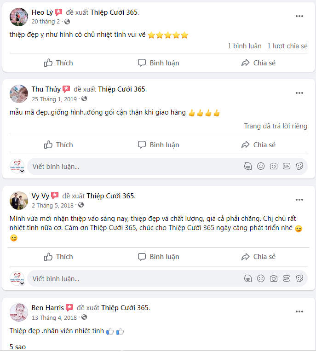Type a comment under Vy Vy's post
The image size is (316, 352).
[133, 278]
